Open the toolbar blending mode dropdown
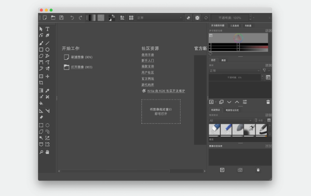 click(159, 18)
